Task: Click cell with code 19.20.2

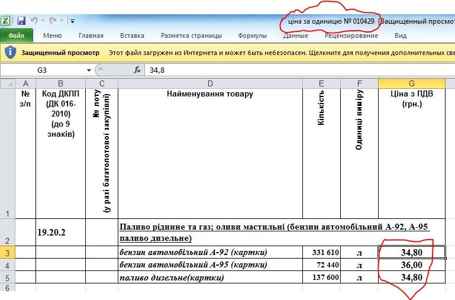Action: (x=61, y=232)
